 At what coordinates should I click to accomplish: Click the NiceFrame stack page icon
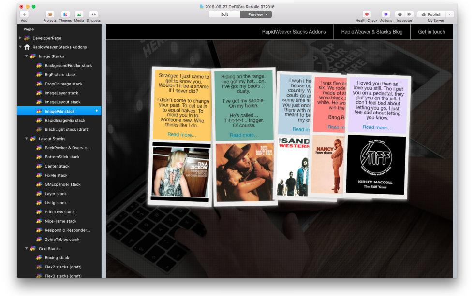tap(39, 221)
